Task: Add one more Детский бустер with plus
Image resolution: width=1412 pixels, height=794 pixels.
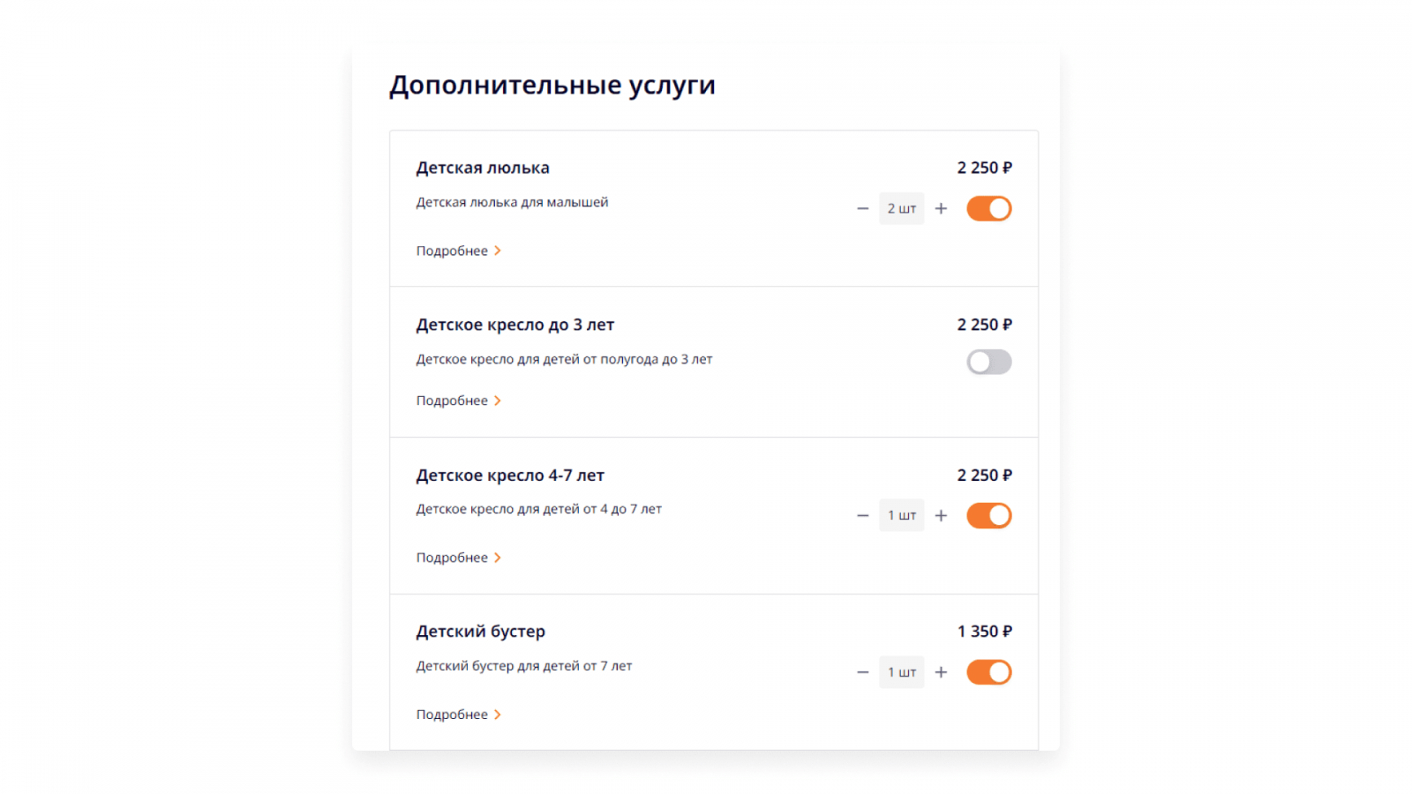Action: click(x=941, y=672)
